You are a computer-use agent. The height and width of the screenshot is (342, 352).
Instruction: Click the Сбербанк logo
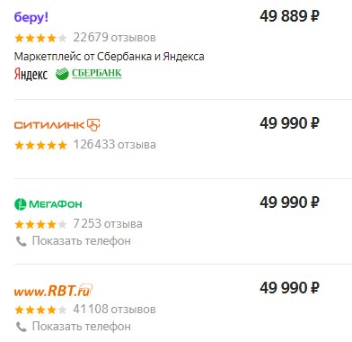(x=89, y=74)
